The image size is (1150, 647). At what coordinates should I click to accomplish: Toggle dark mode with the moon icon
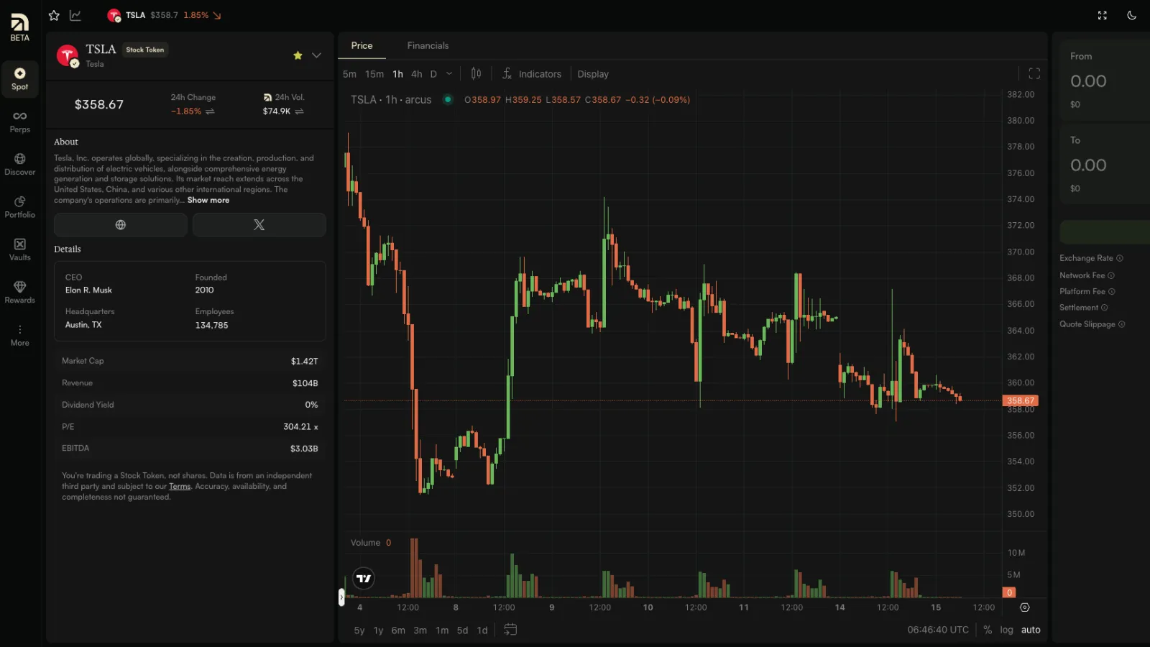(1131, 15)
